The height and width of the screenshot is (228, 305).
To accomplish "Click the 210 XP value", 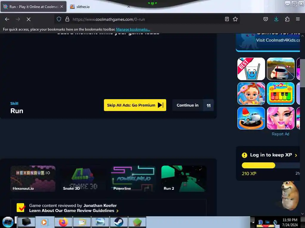I will (249, 173).
